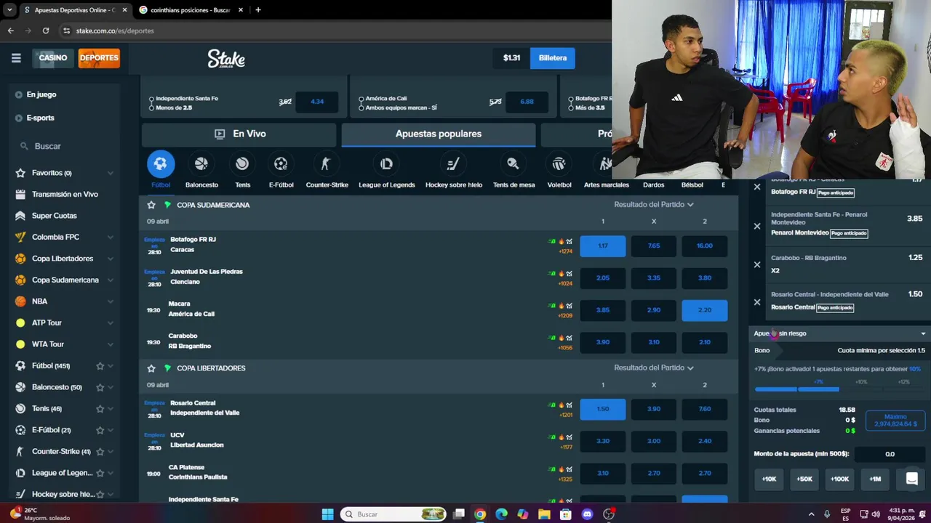
Task: Star the Fútbol sidebar item
Action: [100, 366]
